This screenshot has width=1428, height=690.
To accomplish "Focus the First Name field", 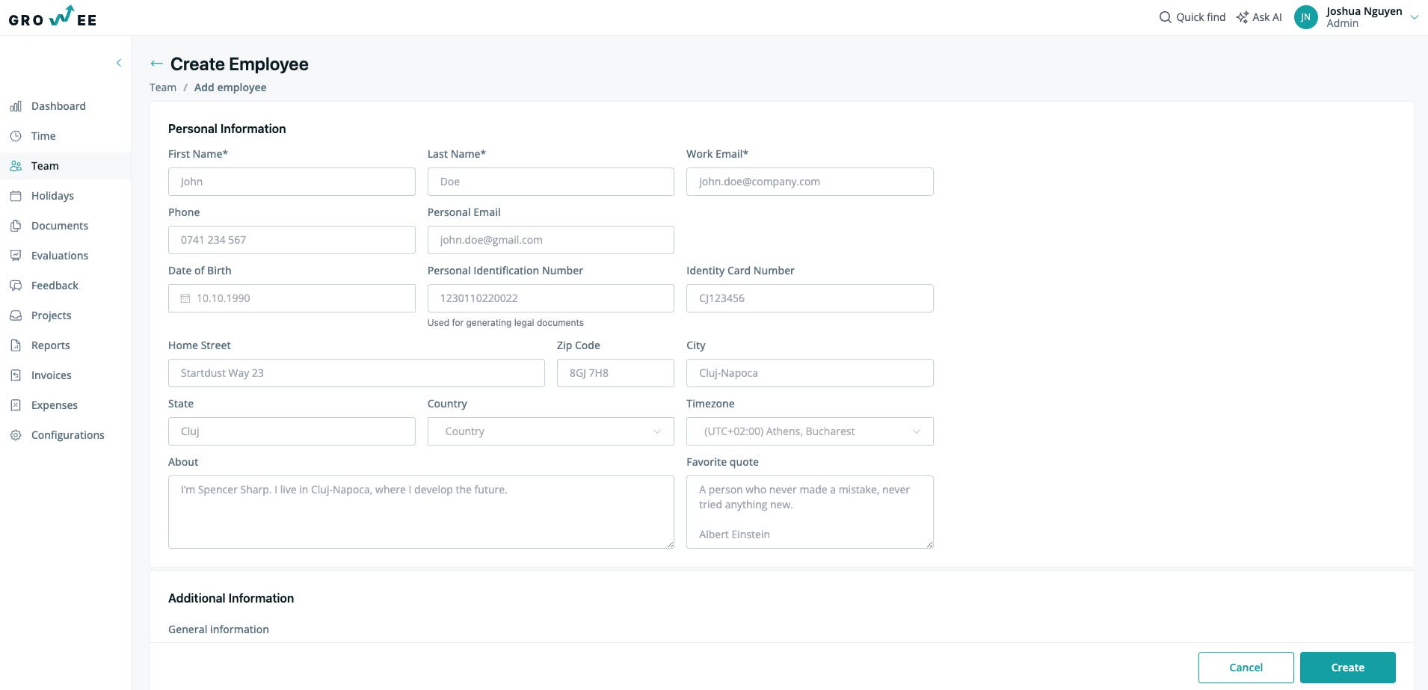I will 292,182.
